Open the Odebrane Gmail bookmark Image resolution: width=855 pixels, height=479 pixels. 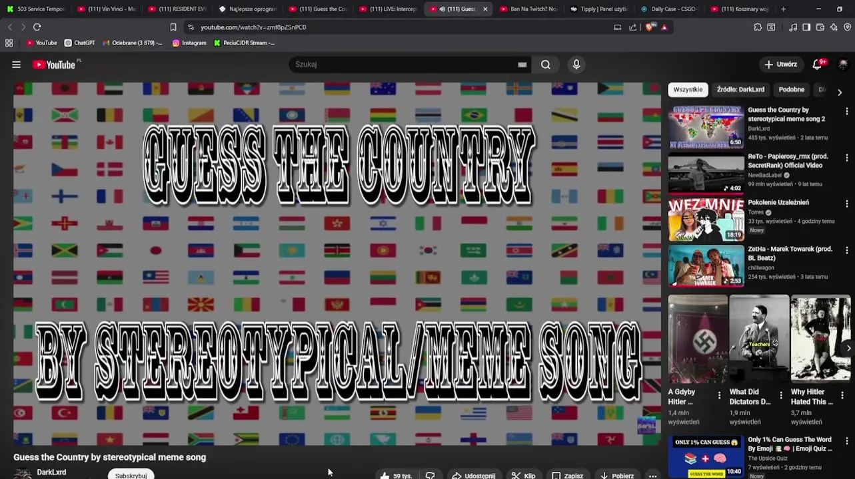point(132,43)
